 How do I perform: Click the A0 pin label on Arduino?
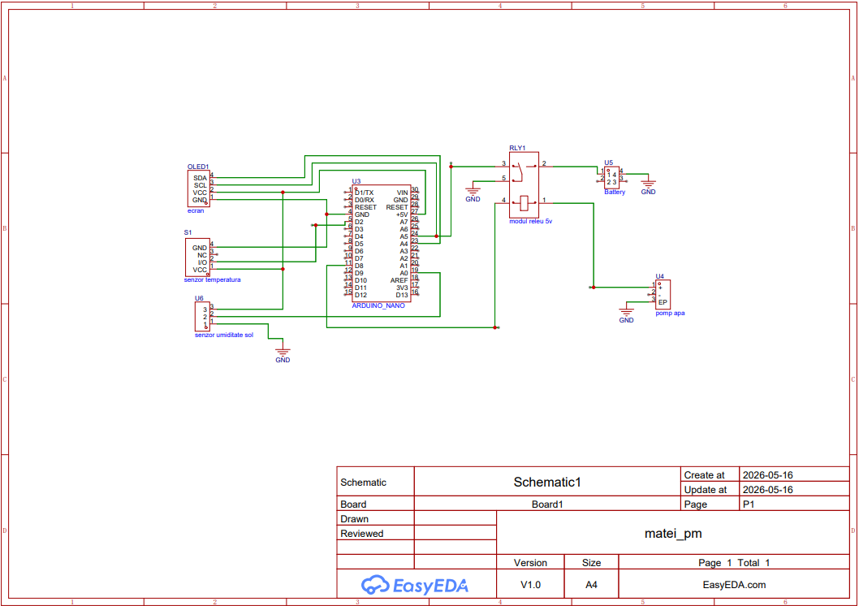point(404,273)
